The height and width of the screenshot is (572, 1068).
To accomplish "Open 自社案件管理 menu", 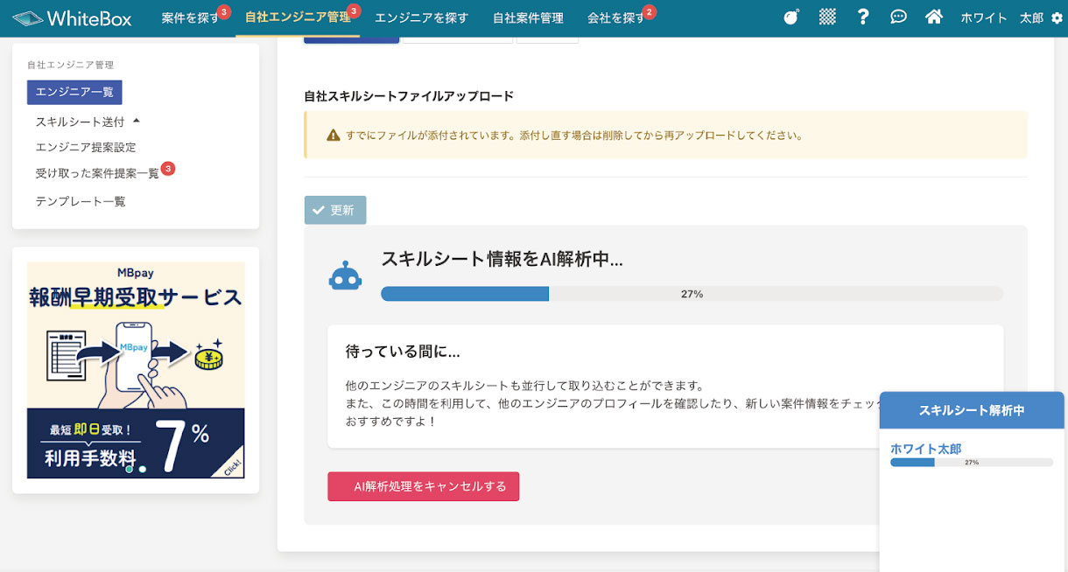I will (528, 17).
